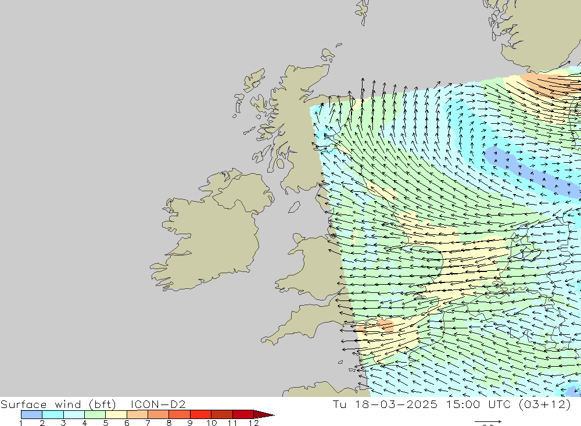This screenshot has height=426, width=581.
Task: Click the legend scale number '1'
Action: coord(21,423)
